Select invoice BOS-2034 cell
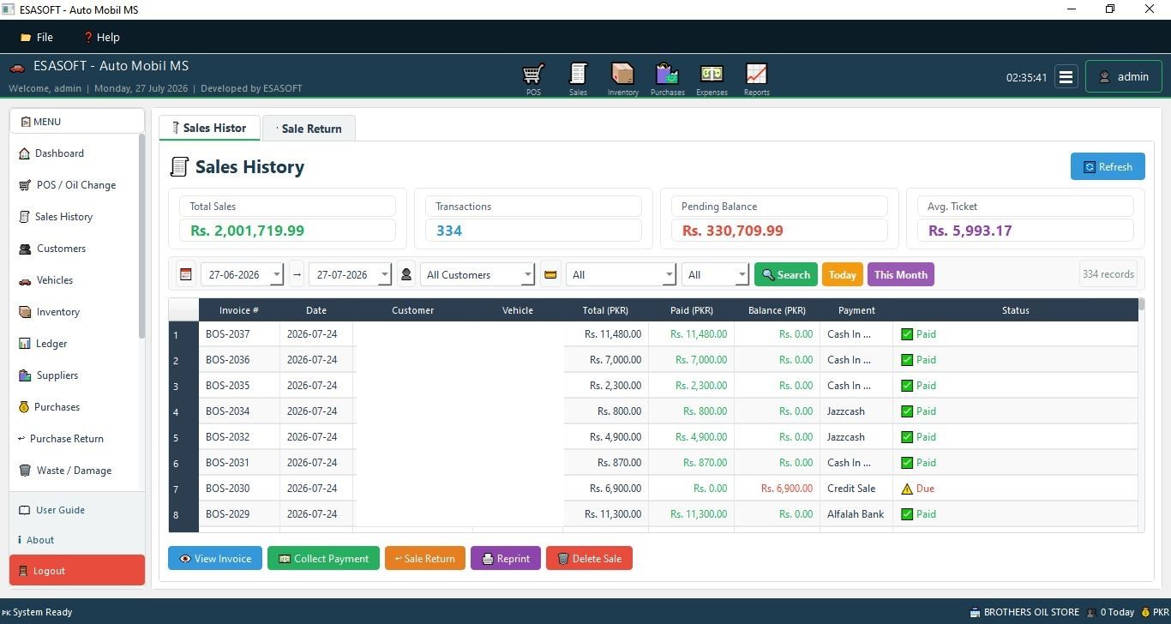 click(x=239, y=411)
